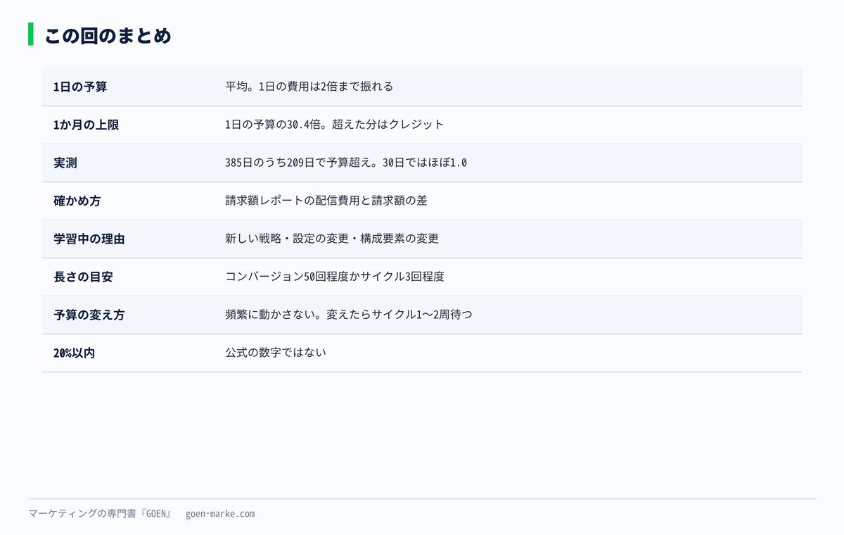
Task: Select the row label 実測
Action: [x=65, y=163]
